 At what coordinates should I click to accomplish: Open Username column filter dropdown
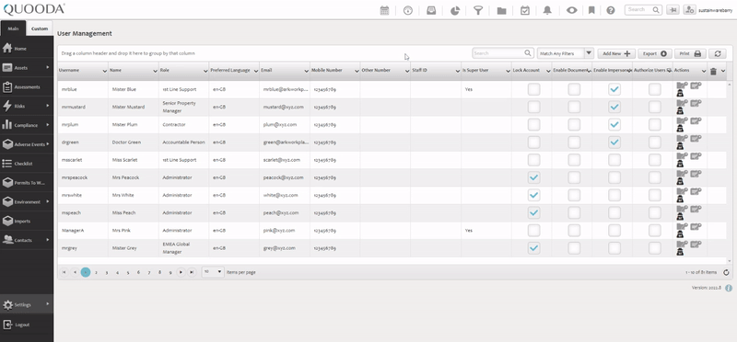[x=104, y=71]
